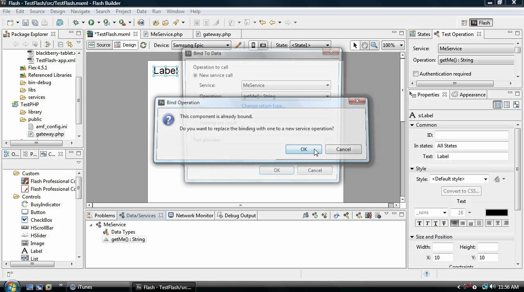The height and width of the screenshot is (292, 524).
Task: Click the pencil edit device icon
Action: click(238, 45)
